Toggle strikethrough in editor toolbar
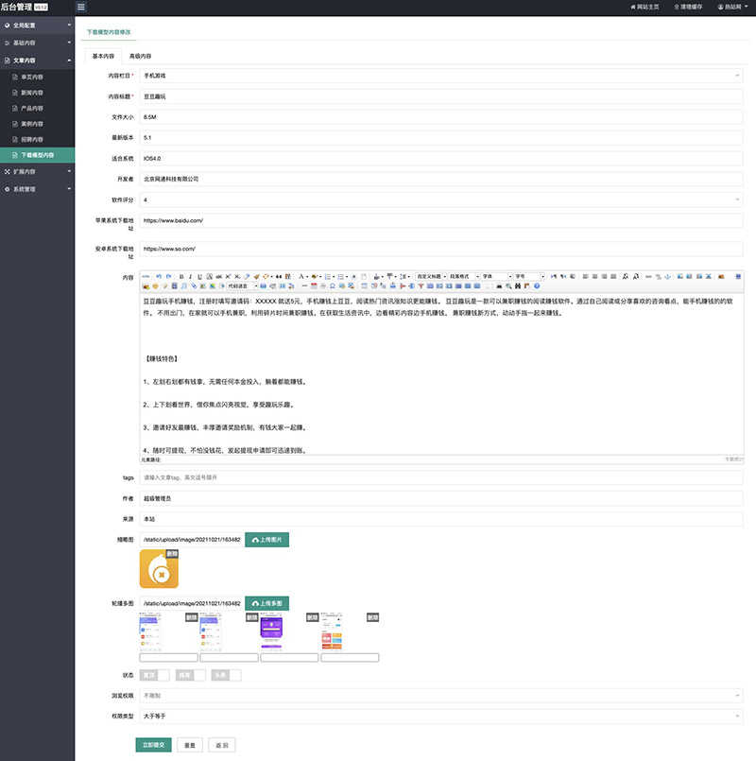The height and width of the screenshot is (761, 756). pos(218,276)
